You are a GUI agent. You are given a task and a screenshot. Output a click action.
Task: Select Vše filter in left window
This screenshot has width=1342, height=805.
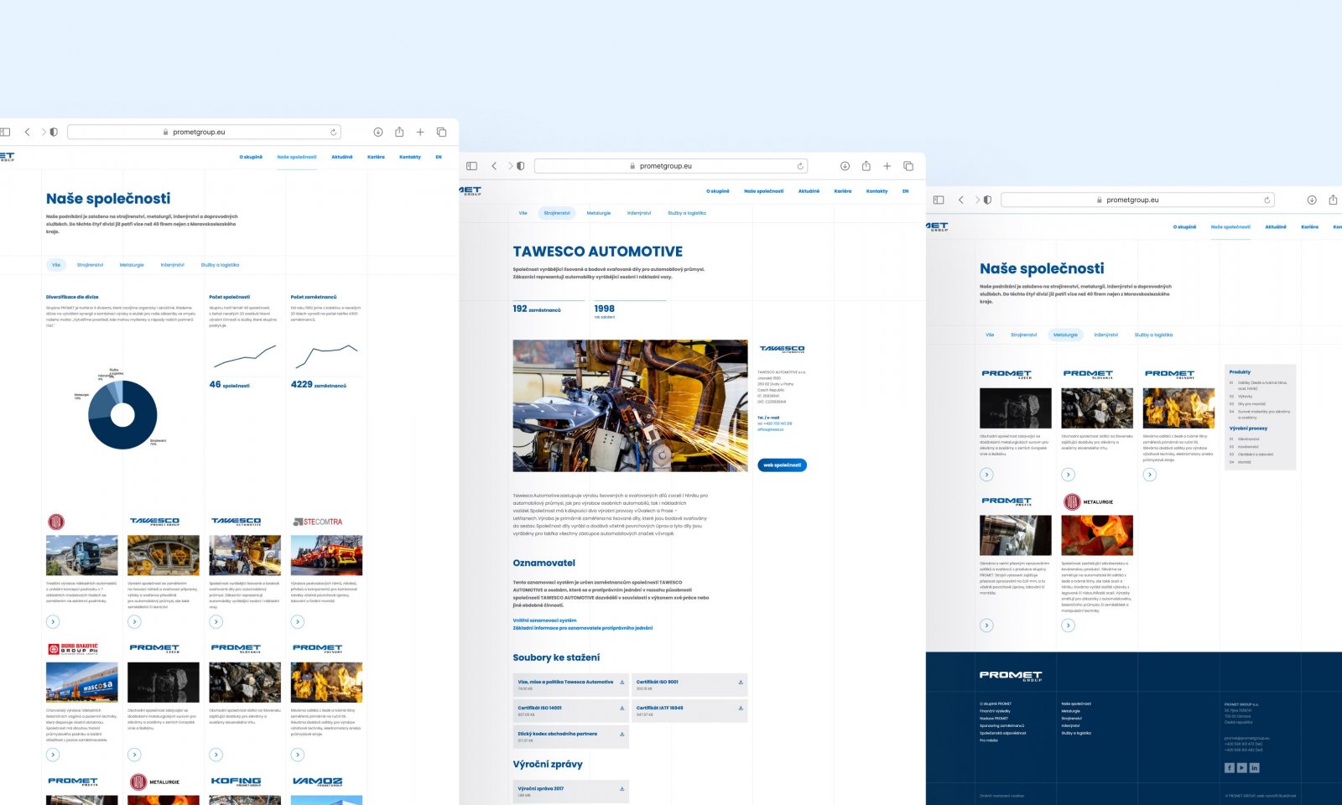click(56, 265)
